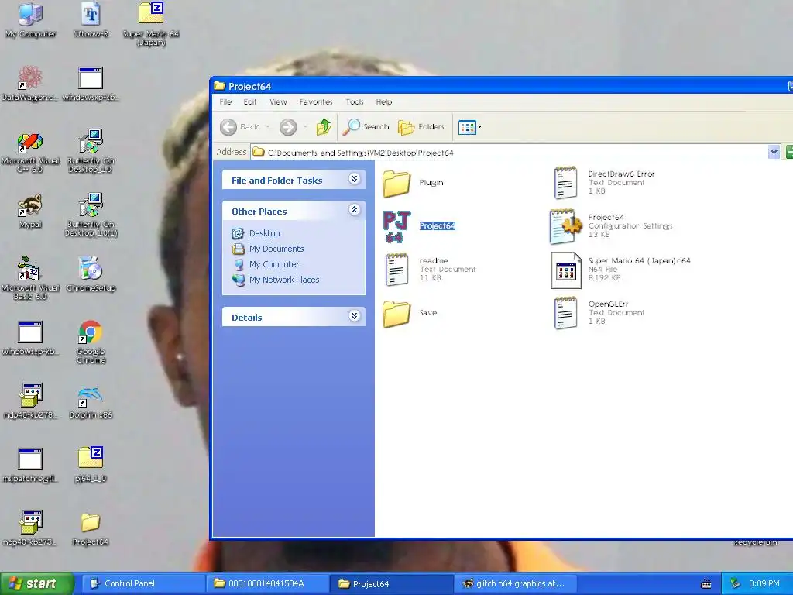Open the Help menu

[x=384, y=101]
